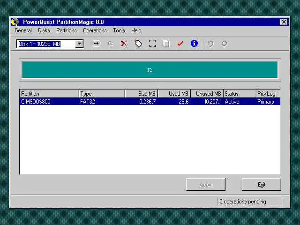Click the Pri/Log column header

pos(268,94)
